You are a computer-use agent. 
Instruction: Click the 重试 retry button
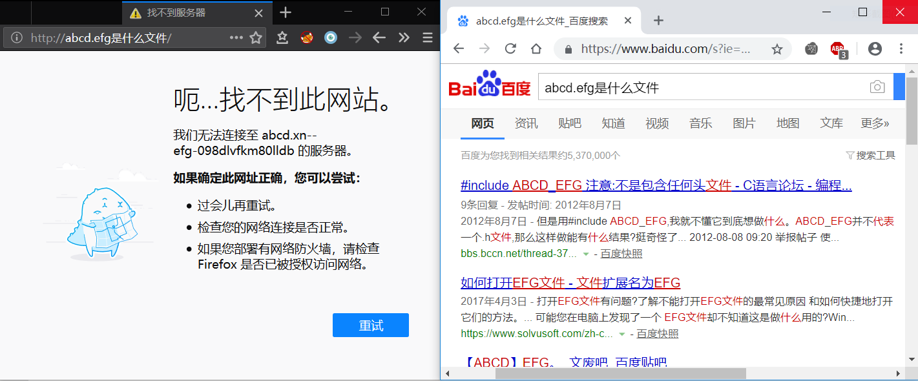(371, 325)
